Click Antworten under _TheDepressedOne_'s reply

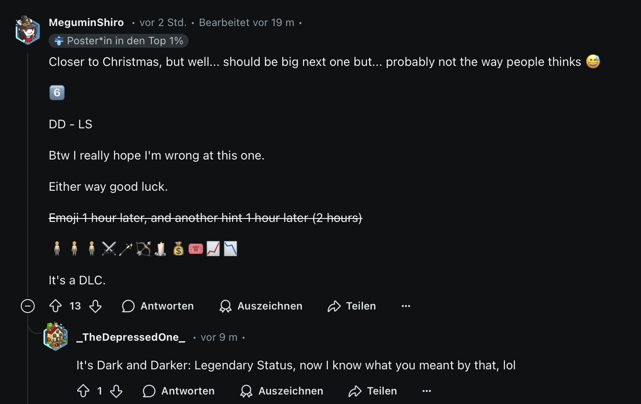click(179, 391)
